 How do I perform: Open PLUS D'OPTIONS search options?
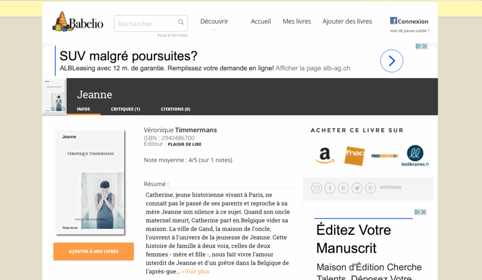click(x=172, y=35)
